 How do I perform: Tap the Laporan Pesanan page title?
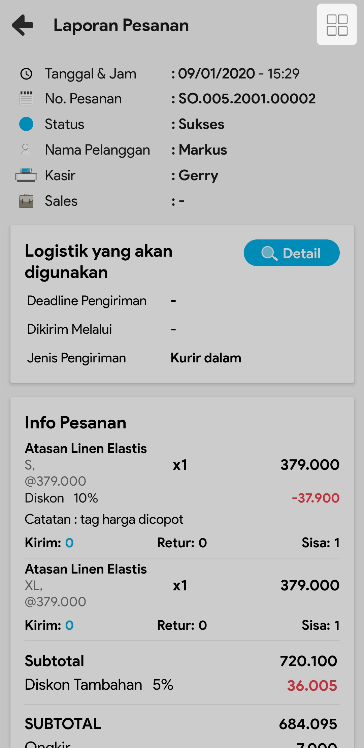(121, 25)
